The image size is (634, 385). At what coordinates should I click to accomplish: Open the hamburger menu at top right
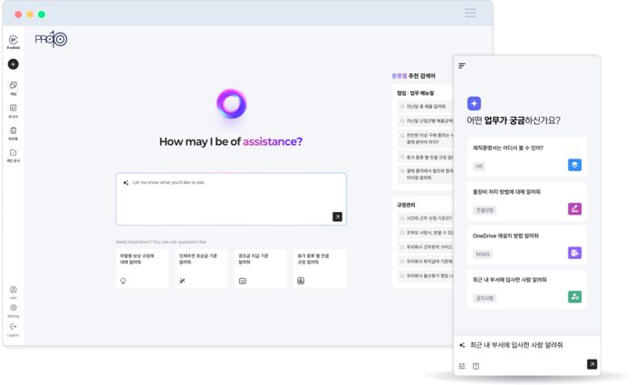470,13
